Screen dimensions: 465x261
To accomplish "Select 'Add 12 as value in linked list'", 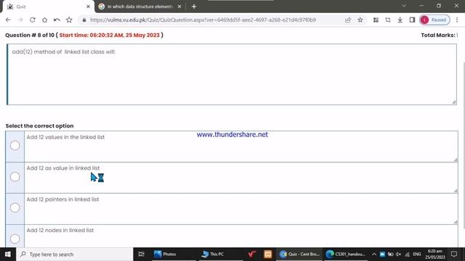I will click(15, 177).
